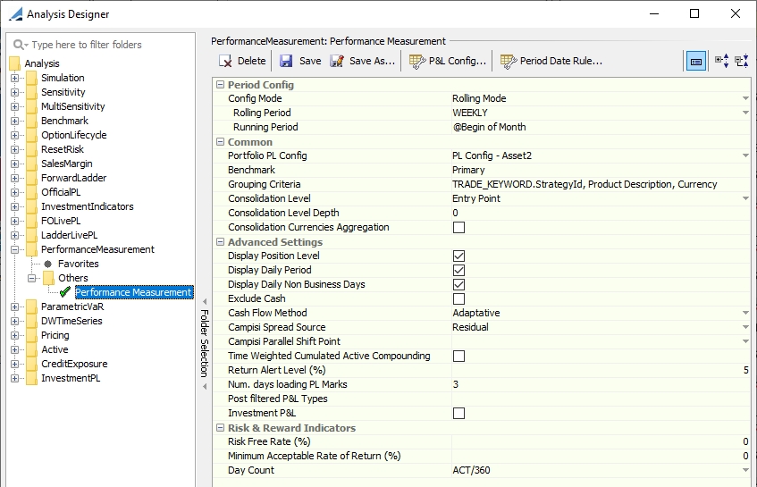Uncheck Display Position Level
Screen dimensions: 757x487
coord(458,256)
